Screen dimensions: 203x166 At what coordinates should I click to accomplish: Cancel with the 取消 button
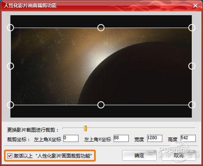(x=179, y=155)
